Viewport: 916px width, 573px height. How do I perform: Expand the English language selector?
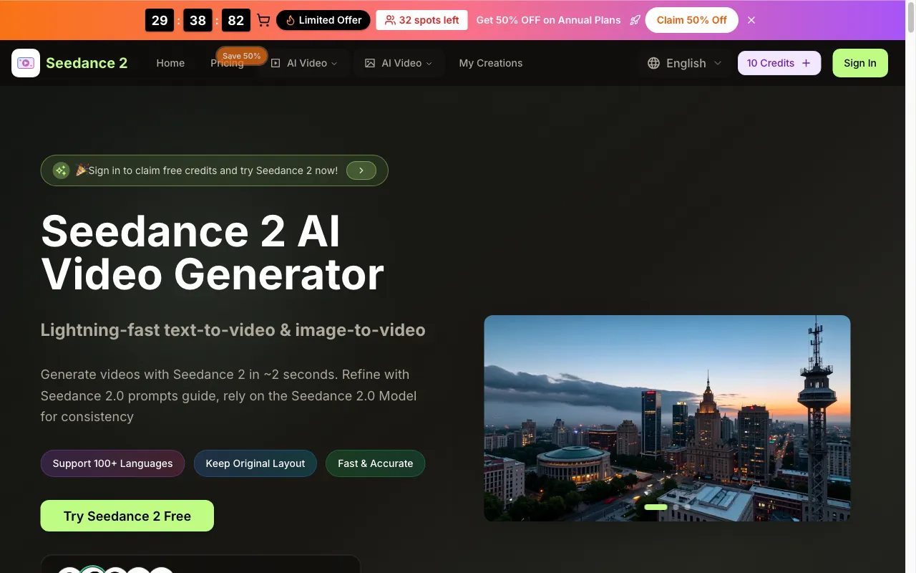coord(685,63)
